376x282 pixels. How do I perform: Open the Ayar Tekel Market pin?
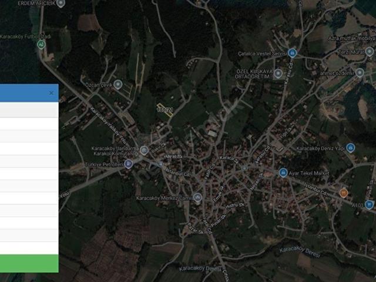click(x=283, y=173)
